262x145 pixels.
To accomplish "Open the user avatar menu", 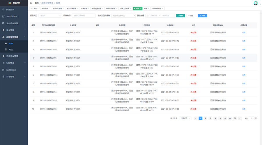I will (x=256, y=3).
